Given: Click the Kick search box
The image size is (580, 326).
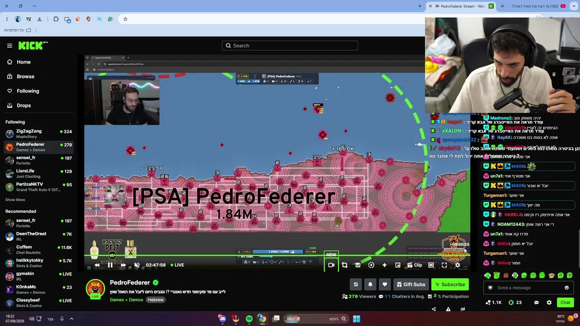Looking at the screenshot, I should (x=290, y=45).
